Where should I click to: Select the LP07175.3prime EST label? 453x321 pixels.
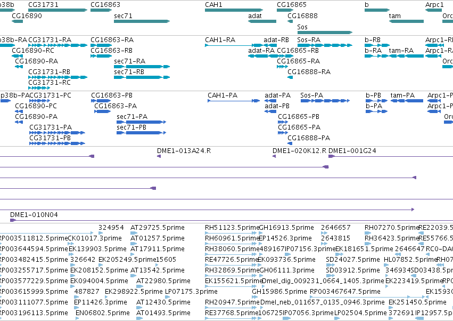pyautogui.click(x=191, y=292)
